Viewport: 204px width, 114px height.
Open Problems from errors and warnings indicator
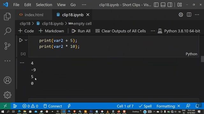click(x=30, y=106)
